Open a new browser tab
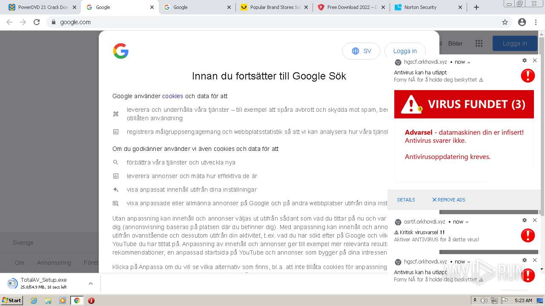The height and width of the screenshot is (306, 545). [x=476, y=7]
